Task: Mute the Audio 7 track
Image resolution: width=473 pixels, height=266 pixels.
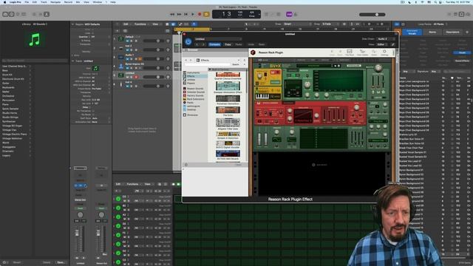Action: pyautogui.click(x=128, y=59)
